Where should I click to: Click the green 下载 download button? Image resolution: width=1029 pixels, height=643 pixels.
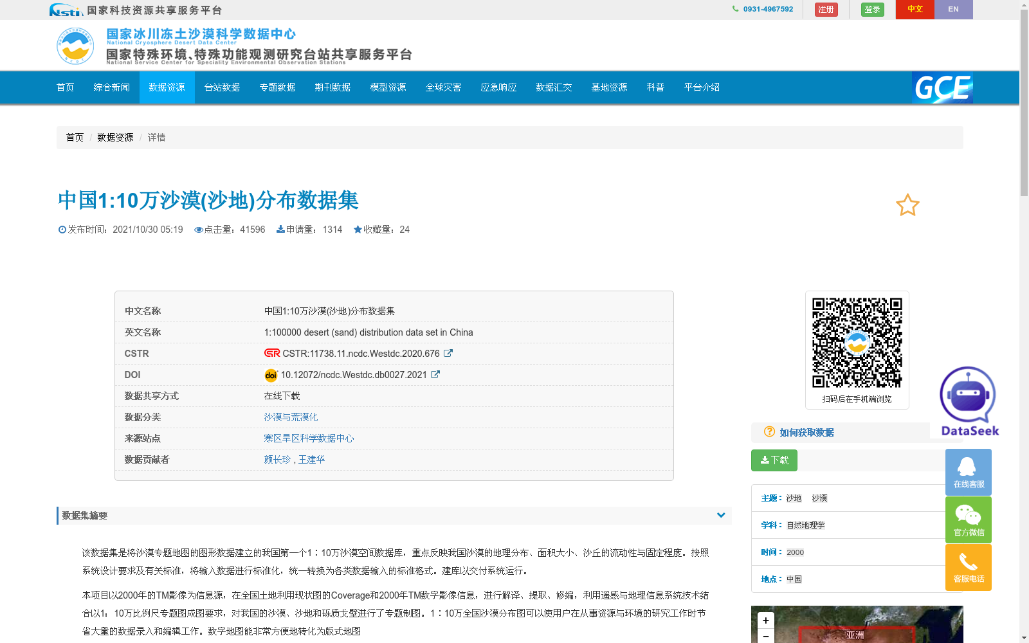(774, 460)
